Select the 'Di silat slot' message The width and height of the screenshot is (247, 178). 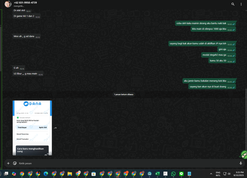pos(22,10)
